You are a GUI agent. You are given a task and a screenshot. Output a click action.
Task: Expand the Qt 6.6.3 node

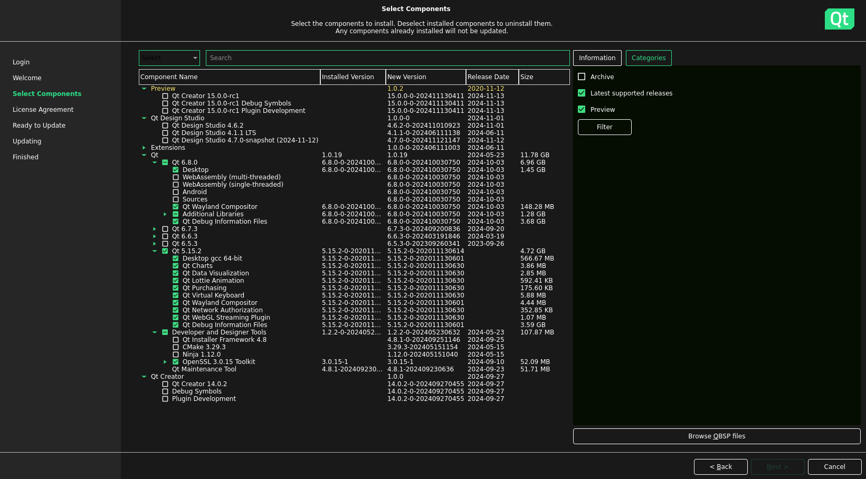coord(155,236)
